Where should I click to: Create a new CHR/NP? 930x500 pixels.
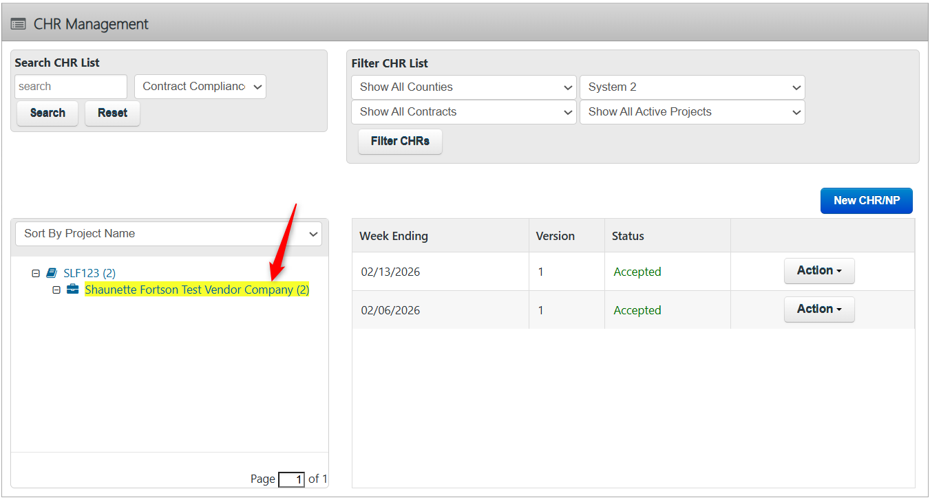[866, 200]
